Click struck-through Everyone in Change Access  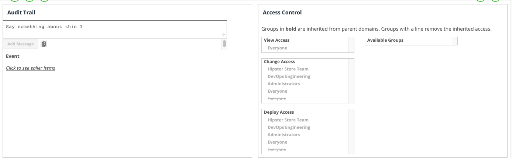pos(277,99)
